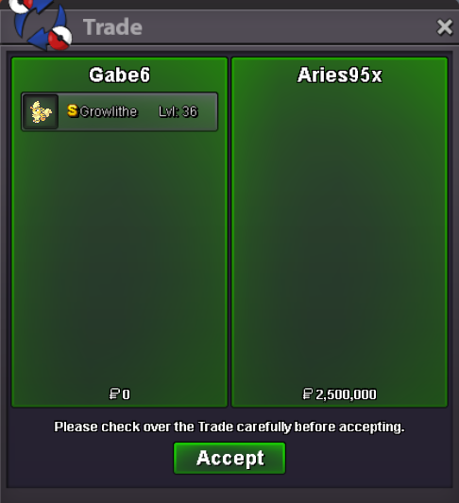
Task: Click dark footer area beside Accept button
Action: pos(369,459)
